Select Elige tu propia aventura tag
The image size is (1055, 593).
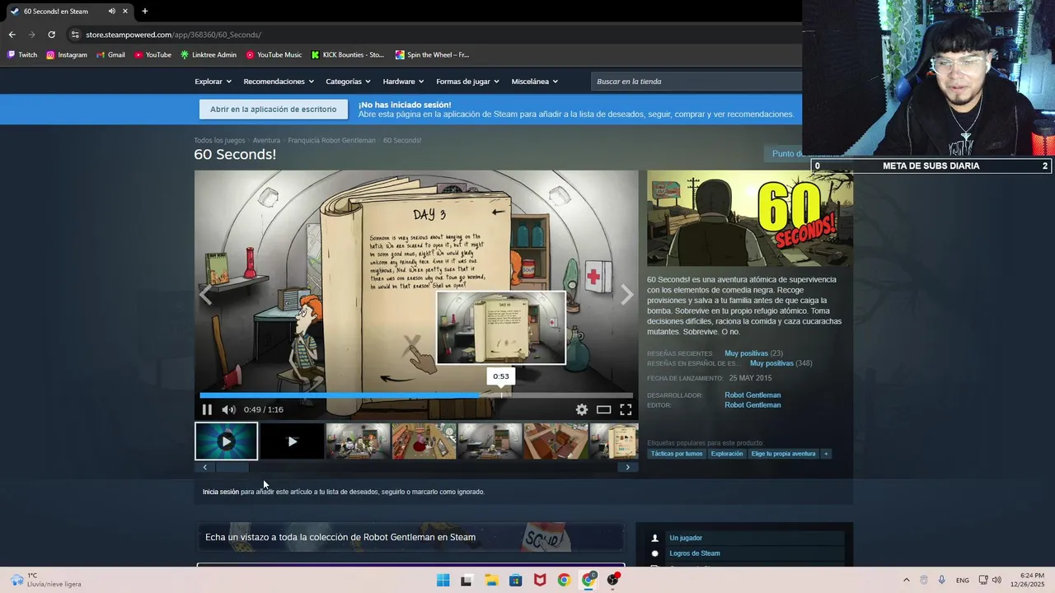pyautogui.click(x=783, y=454)
